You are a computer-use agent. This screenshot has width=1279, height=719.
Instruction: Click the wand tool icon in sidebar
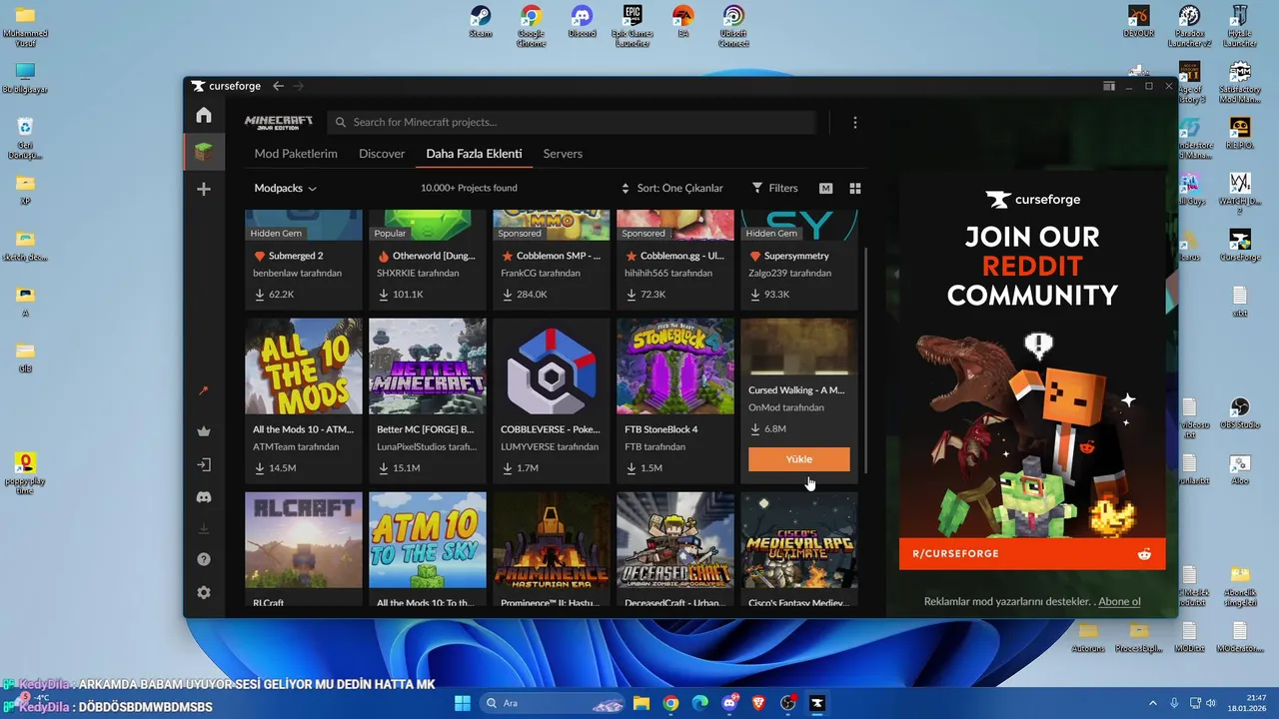(204, 390)
